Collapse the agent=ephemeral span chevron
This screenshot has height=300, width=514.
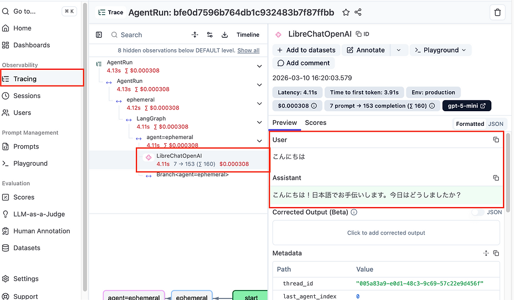point(259,141)
